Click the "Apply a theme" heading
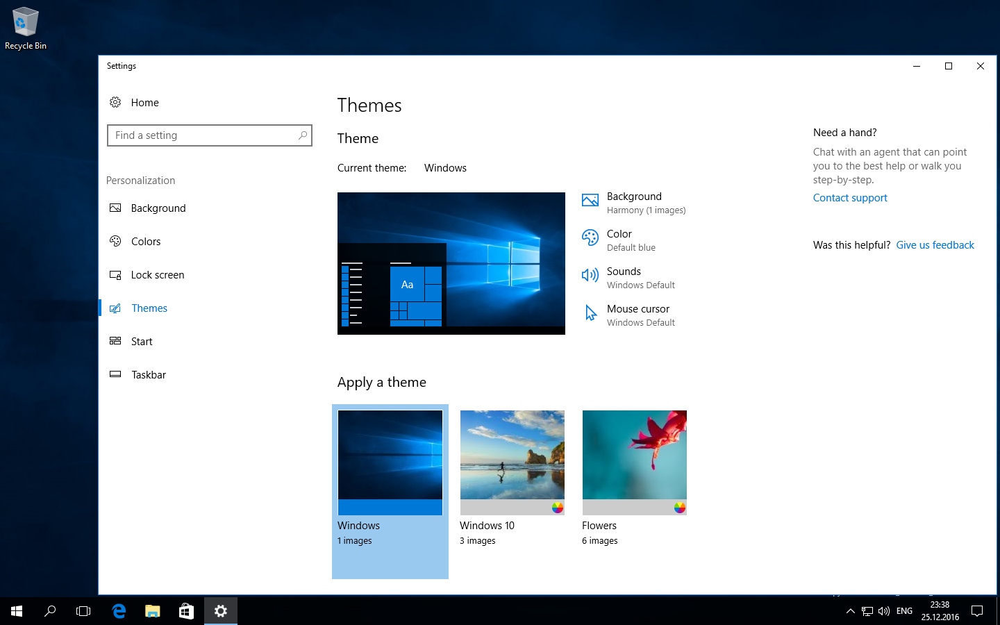The height and width of the screenshot is (625, 1000). point(382,383)
